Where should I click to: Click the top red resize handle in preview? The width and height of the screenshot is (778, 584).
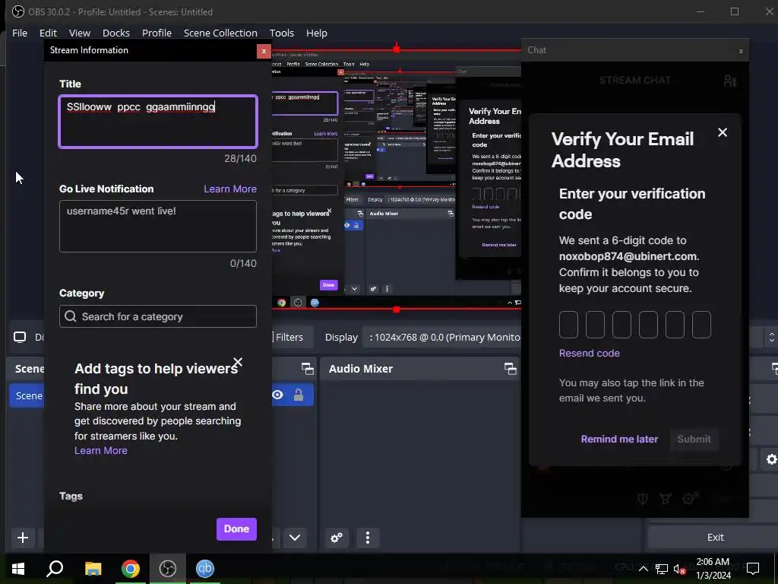397,48
